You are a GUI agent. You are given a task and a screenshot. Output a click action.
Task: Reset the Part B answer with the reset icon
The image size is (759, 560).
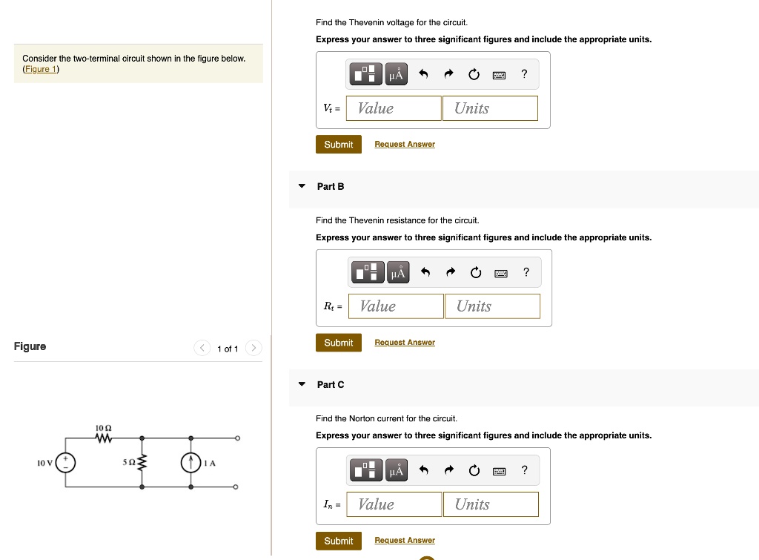475,272
